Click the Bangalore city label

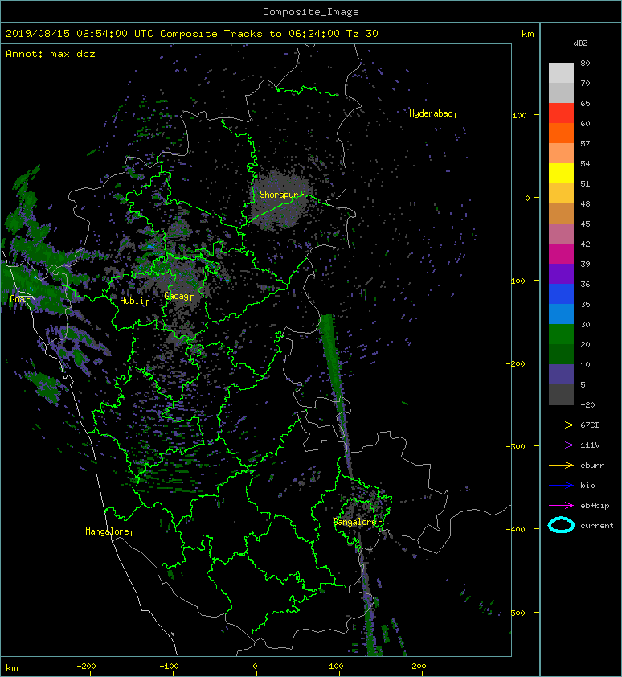point(358,522)
